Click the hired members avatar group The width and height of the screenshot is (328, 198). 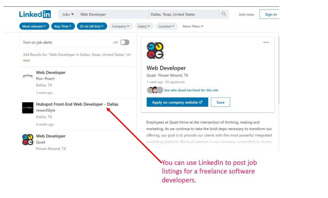pyautogui.click(x=155, y=90)
